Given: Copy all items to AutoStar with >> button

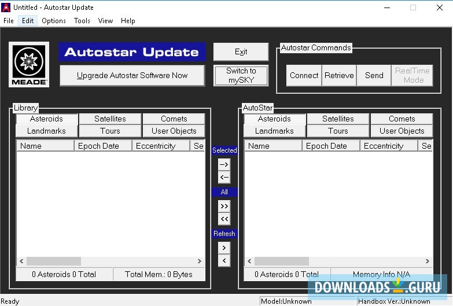Looking at the screenshot, I should coord(224,207).
